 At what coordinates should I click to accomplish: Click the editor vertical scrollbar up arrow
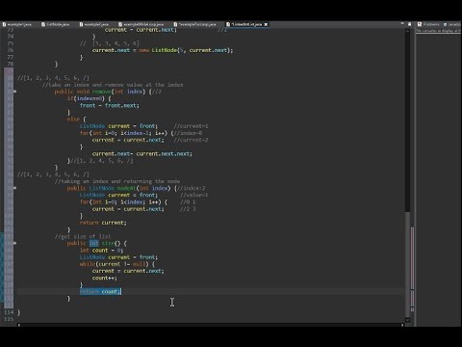pyautogui.click(x=407, y=31)
